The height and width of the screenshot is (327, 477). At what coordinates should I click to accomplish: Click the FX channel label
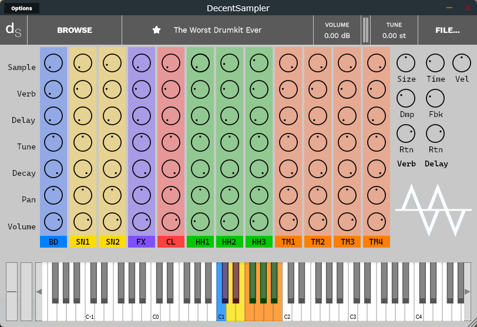[142, 242]
